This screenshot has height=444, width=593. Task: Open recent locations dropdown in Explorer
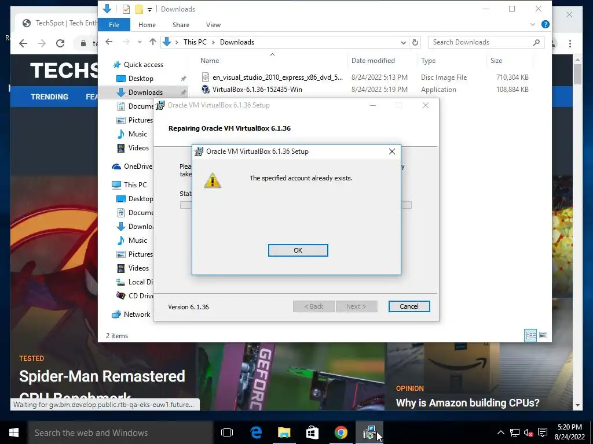(140, 42)
